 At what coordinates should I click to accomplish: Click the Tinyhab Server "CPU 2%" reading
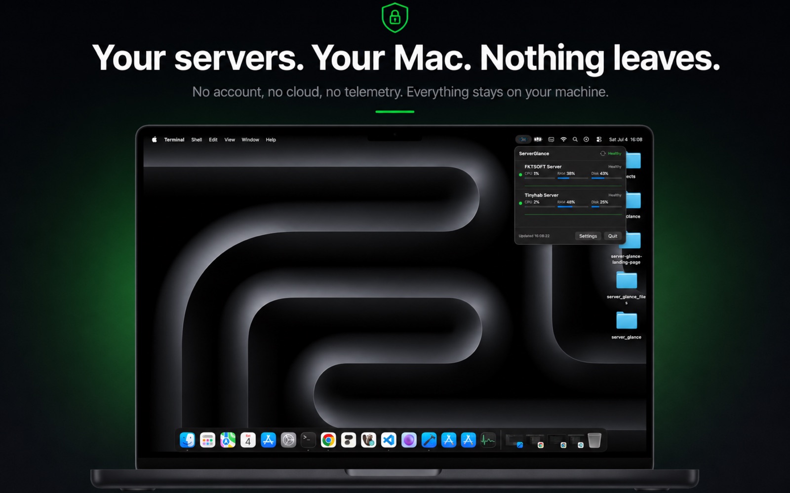point(532,202)
